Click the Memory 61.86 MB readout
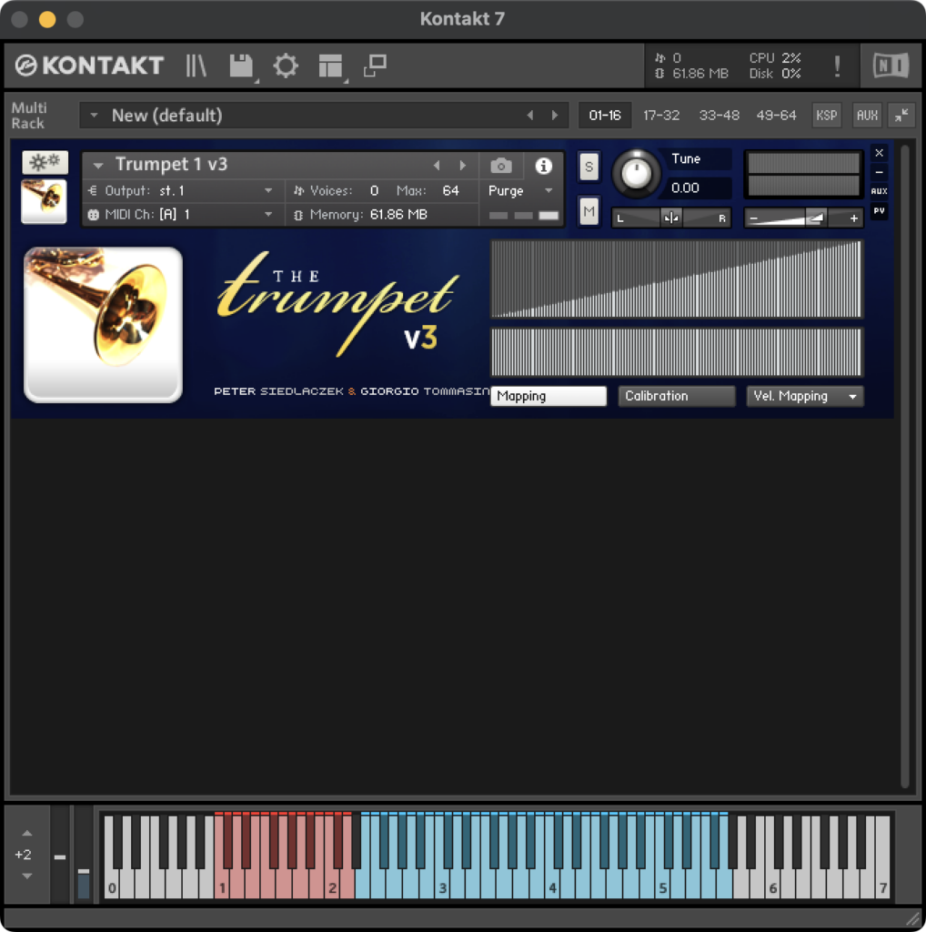This screenshot has width=926, height=932. [x=398, y=215]
